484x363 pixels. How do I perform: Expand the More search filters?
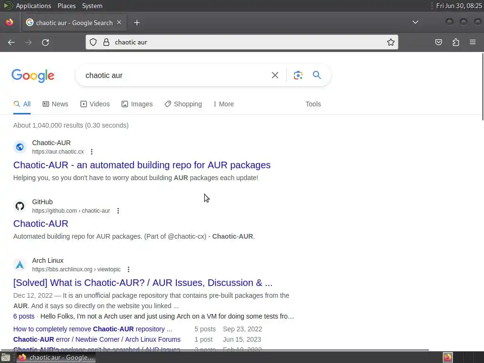coord(224,104)
